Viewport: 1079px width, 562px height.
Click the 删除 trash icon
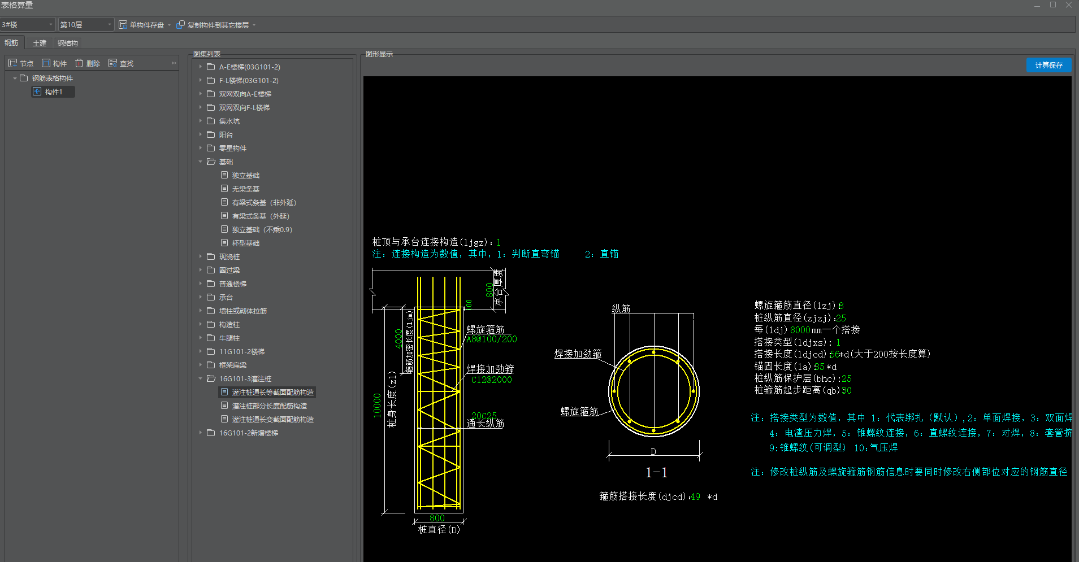[80, 63]
